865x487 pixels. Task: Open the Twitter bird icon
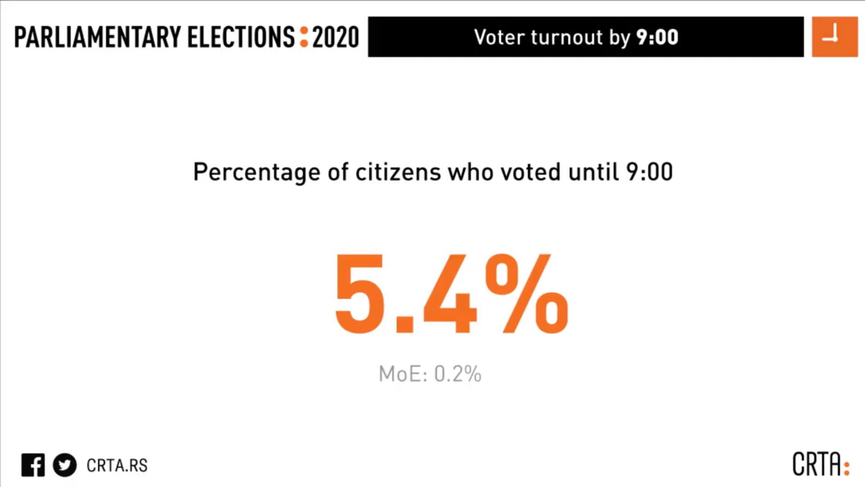[64, 465]
